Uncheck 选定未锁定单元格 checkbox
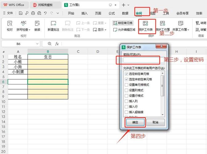 [126, 79]
